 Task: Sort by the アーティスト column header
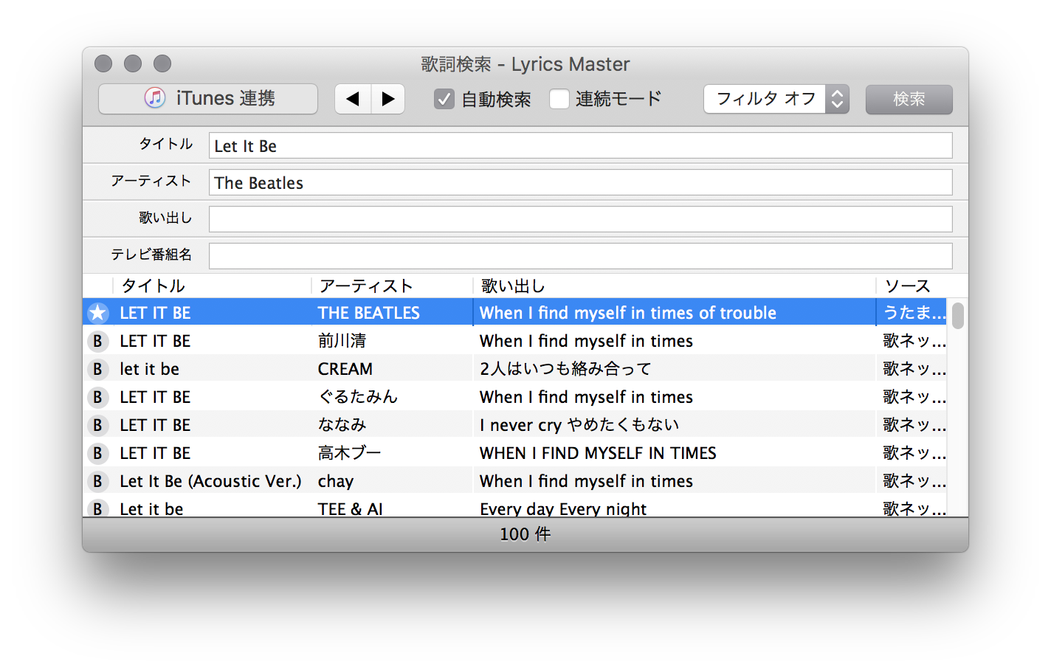[x=392, y=286]
